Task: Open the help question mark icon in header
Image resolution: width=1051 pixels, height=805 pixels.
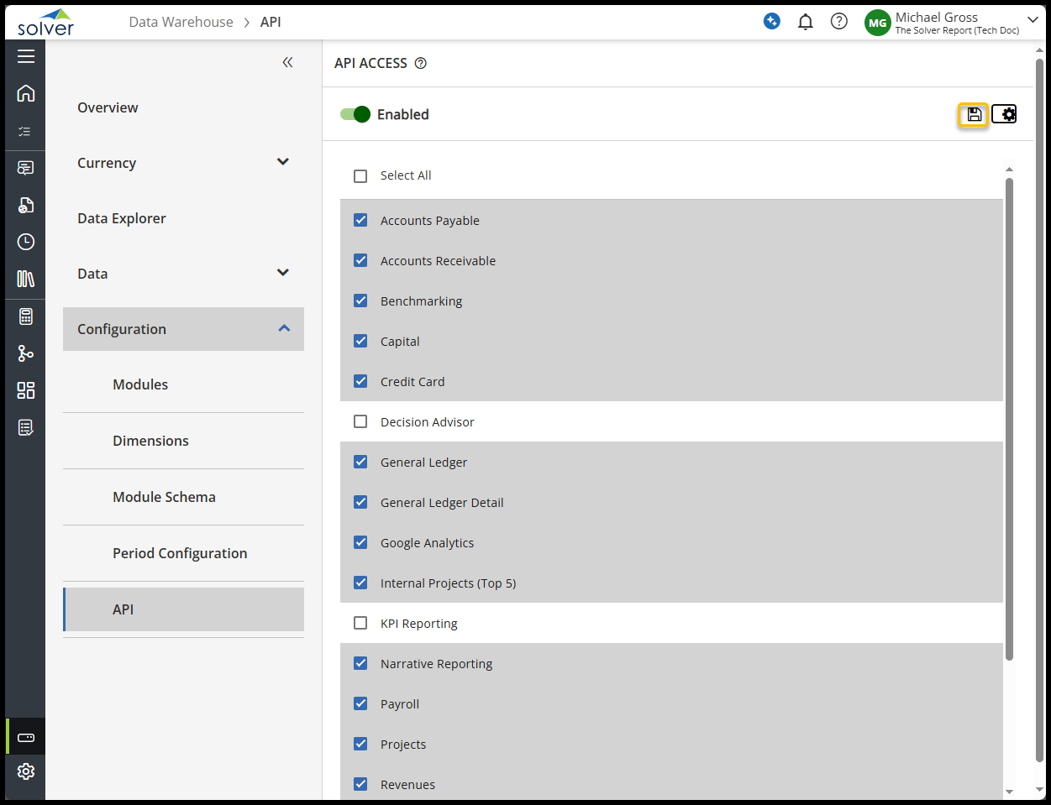Action: [838, 22]
